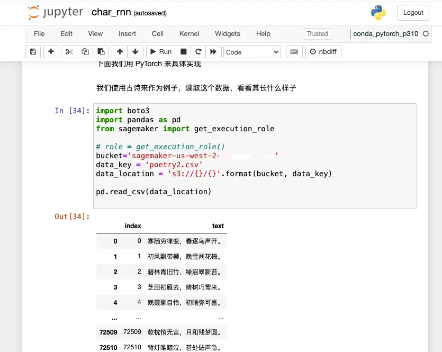The image size is (442, 352).
Task: Click table row text '晚霞聊自怡，初晴弥可喜。'
Action: pyautogui.click(x=185, y=302)
